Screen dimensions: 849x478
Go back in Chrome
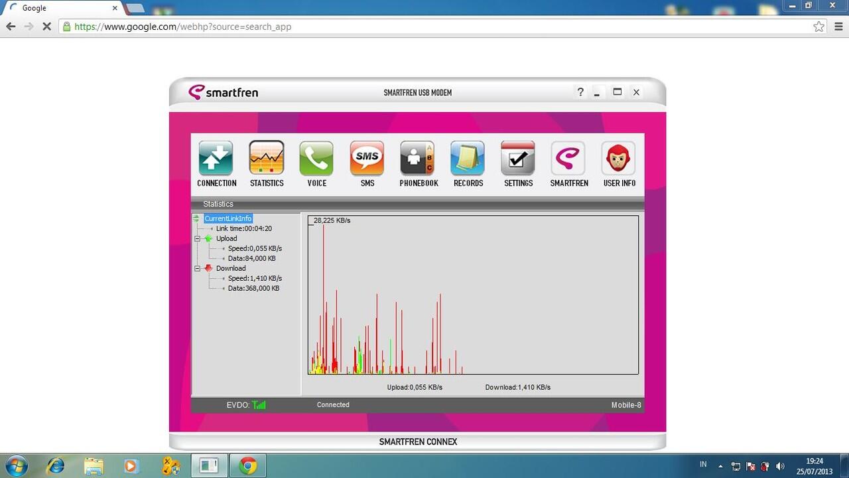tap(11, 27)
